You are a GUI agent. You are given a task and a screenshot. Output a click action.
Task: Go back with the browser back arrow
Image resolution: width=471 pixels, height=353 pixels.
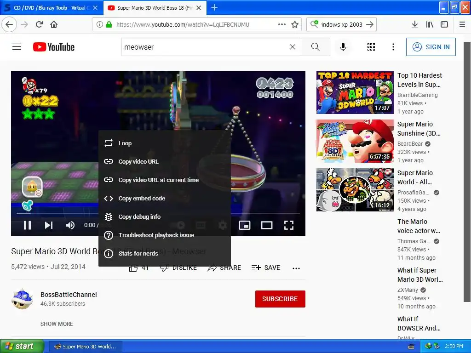[x=9, y=24]
